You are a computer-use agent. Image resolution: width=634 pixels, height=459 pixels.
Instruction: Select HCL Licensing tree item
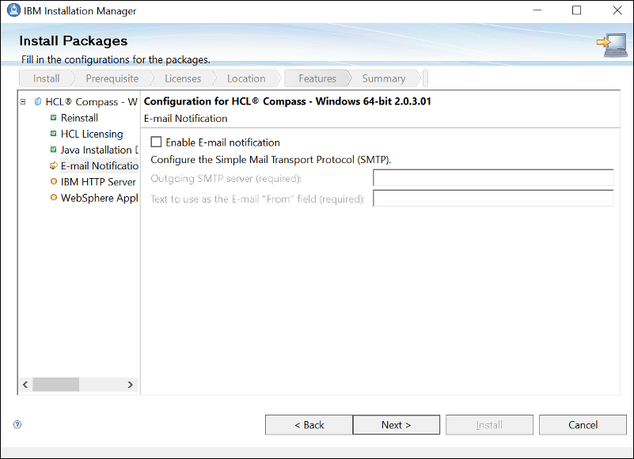92,134
